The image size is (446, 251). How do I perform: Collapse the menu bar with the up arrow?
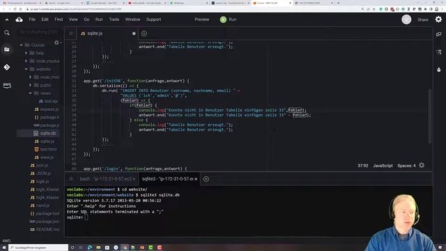(7, 20)
